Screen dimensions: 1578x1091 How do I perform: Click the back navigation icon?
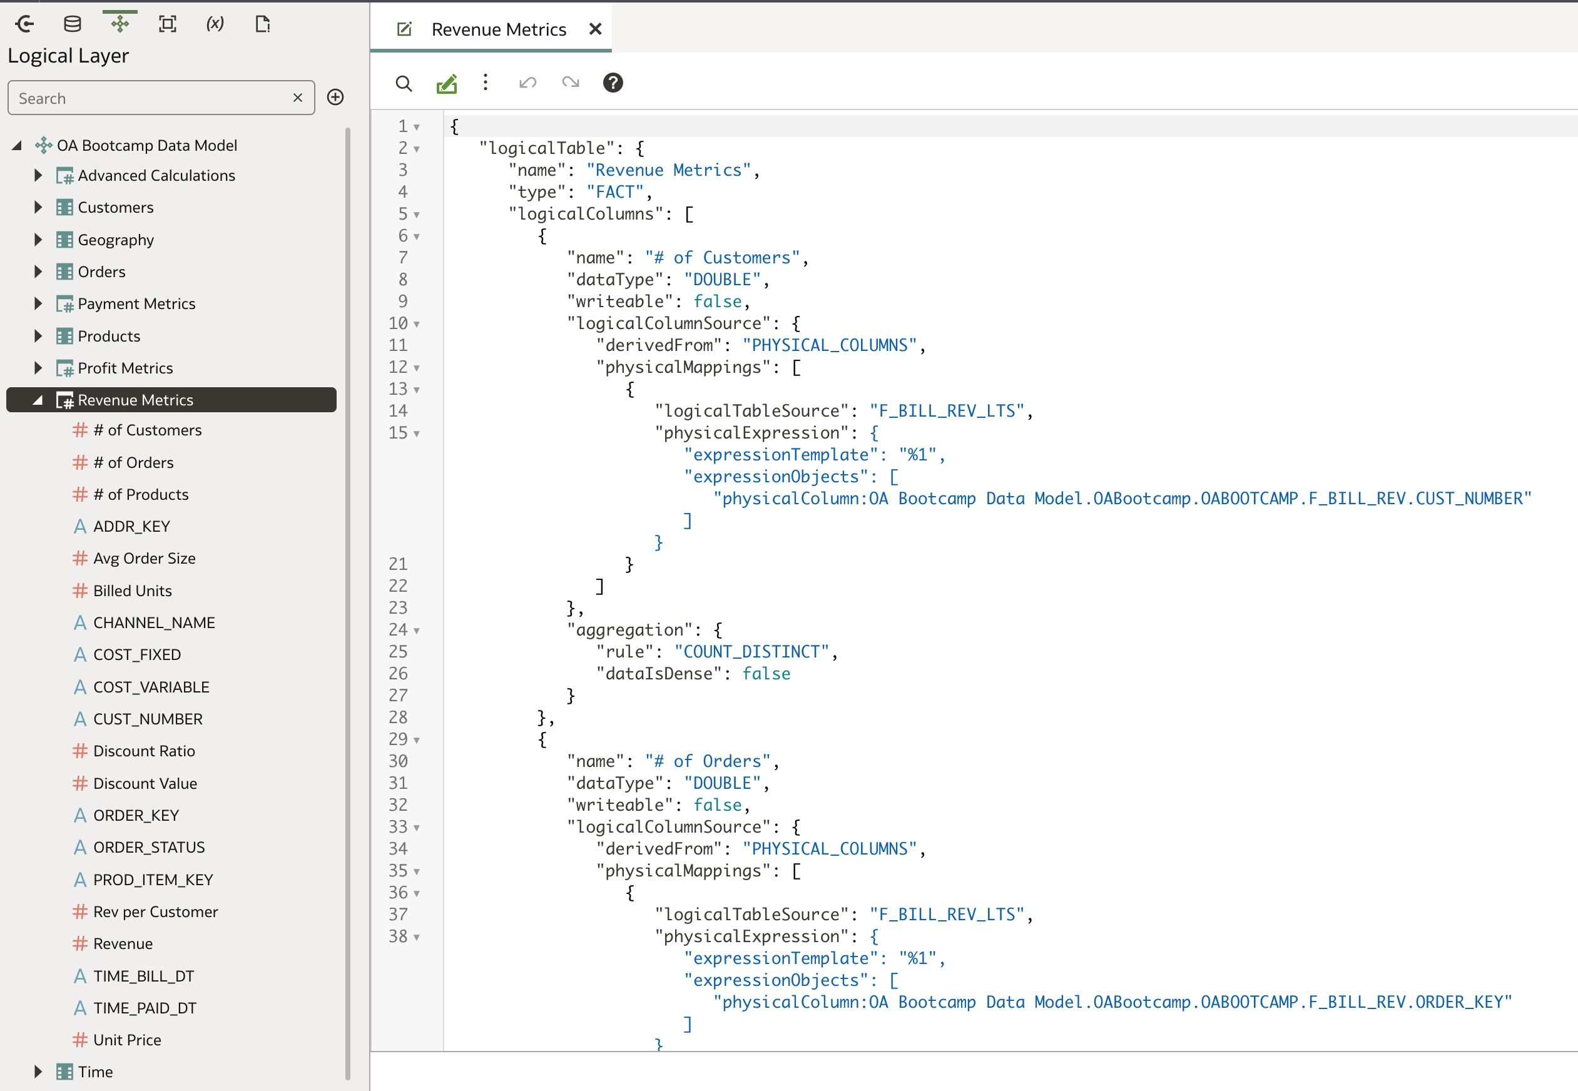[x=24, y=24]
